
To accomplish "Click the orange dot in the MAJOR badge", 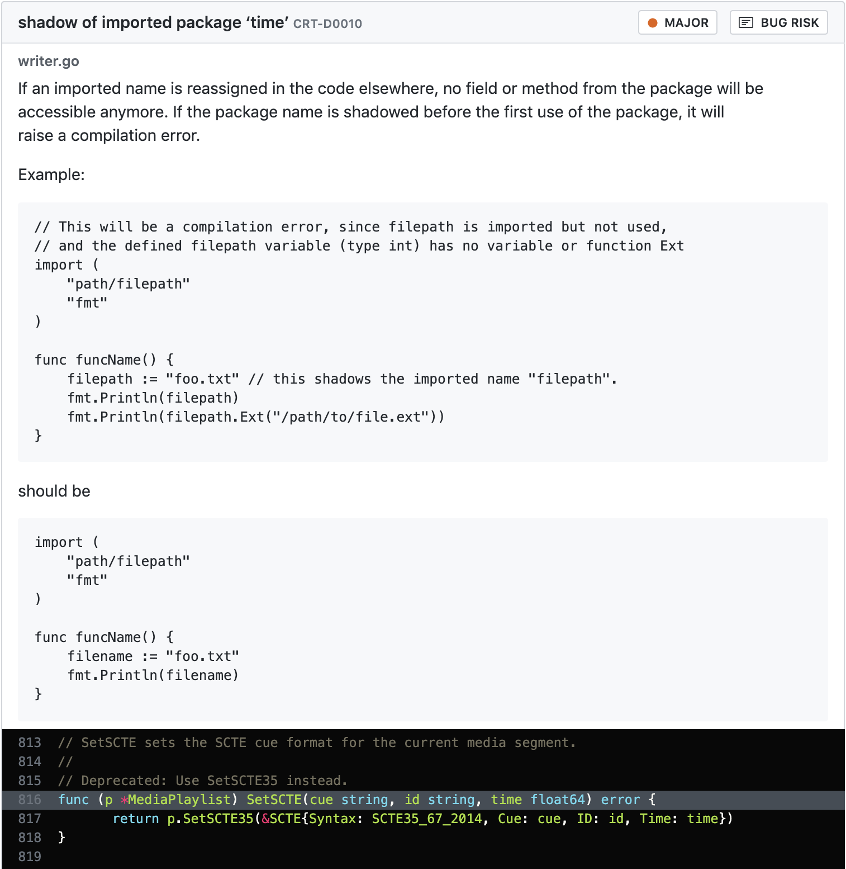I will (x=652, y=23).
